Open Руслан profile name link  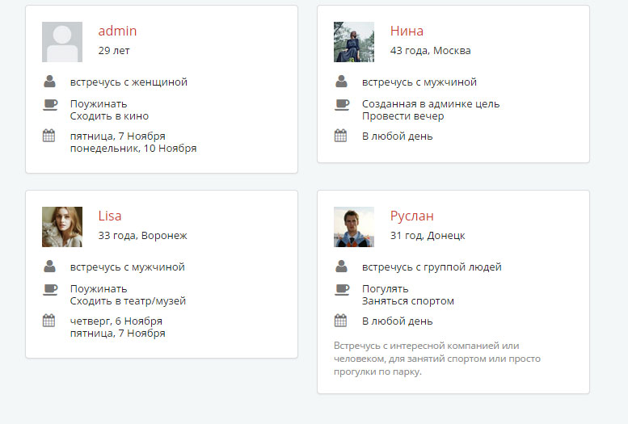coord(411,216)
